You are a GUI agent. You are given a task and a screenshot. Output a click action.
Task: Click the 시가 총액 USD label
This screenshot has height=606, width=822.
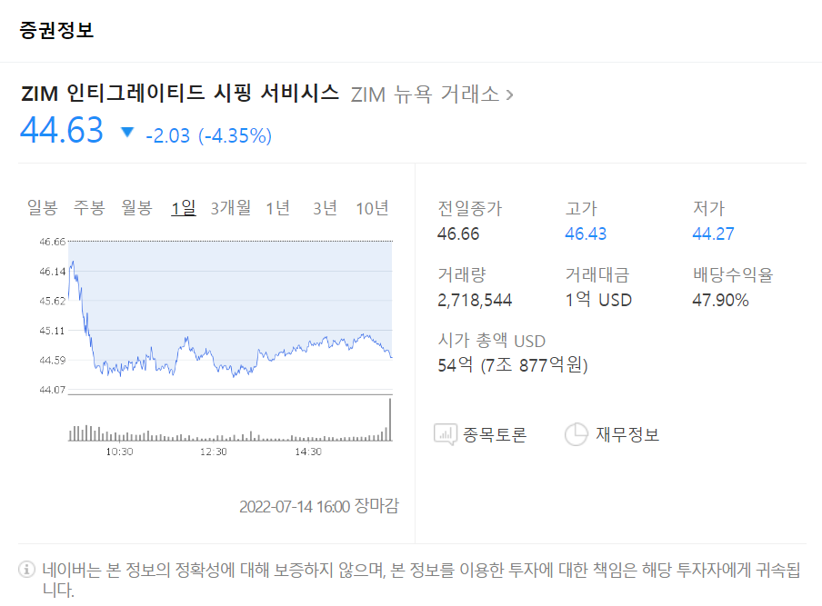[492, 341]
